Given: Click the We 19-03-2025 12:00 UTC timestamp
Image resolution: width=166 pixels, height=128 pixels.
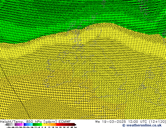Looking at the screenshot, I should tap(131, 122).
